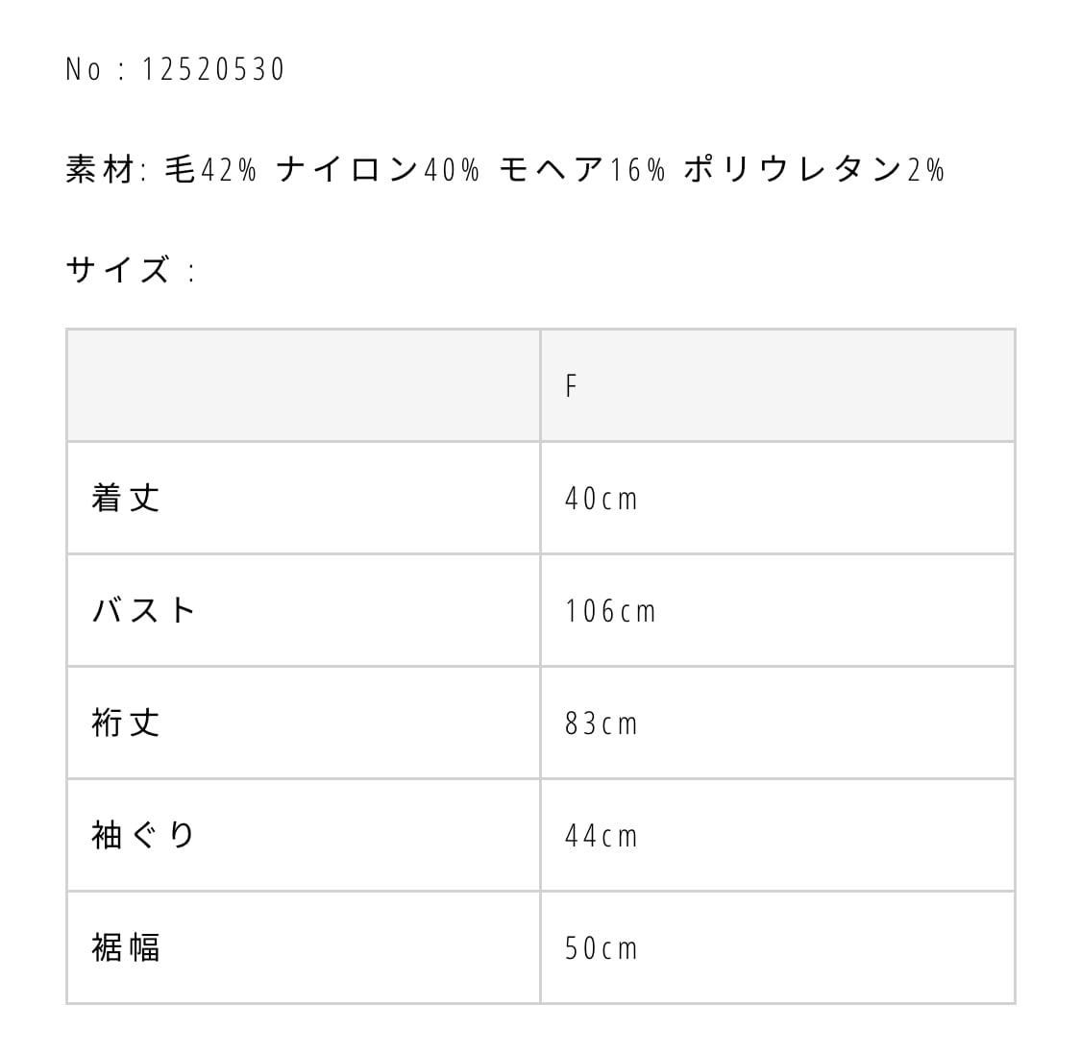Click the empty top-left table header cell
This screenshot has width=1081, height=1054.
(x=303, y=386)
